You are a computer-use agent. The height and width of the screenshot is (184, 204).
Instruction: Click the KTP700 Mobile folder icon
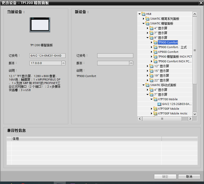[155, 99]
